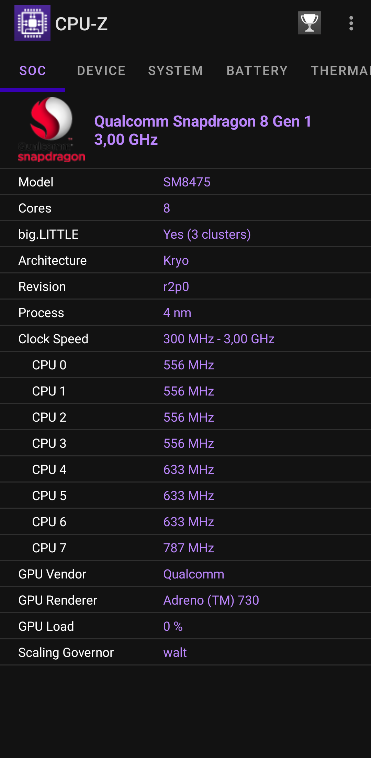Open the three-dot overflow menu

pyautogui.click(x=351, y=23)
